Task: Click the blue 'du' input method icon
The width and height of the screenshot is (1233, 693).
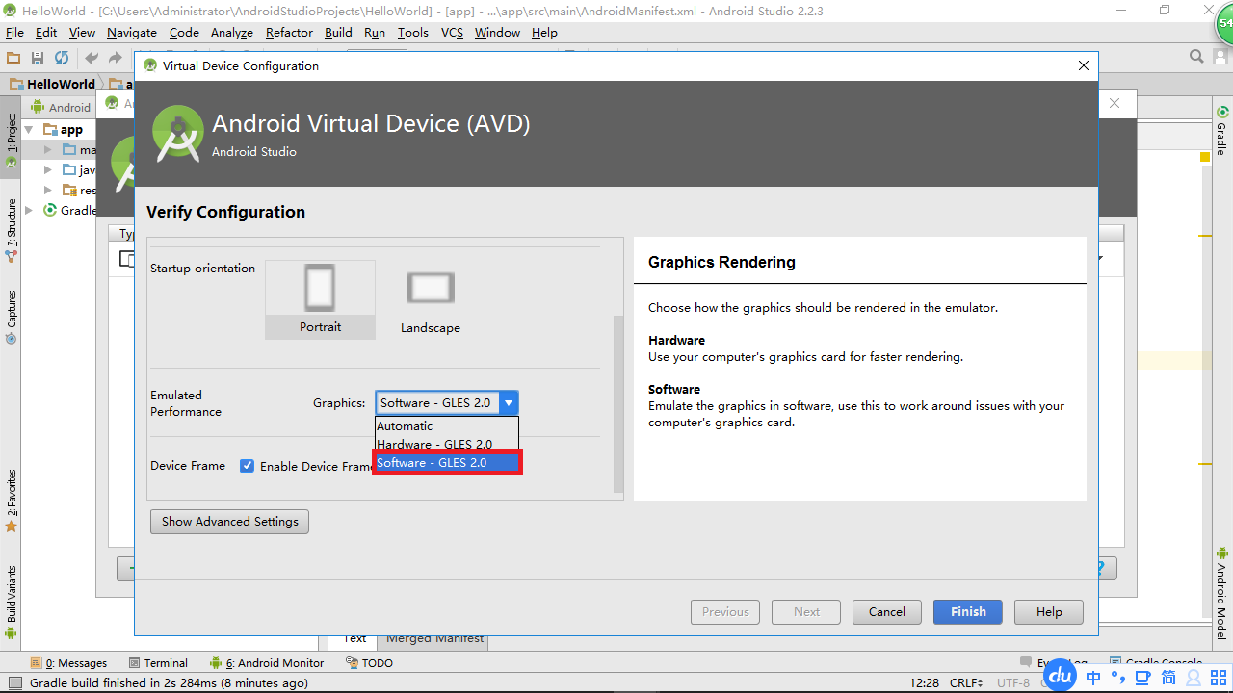Action: coord(1061,677)
